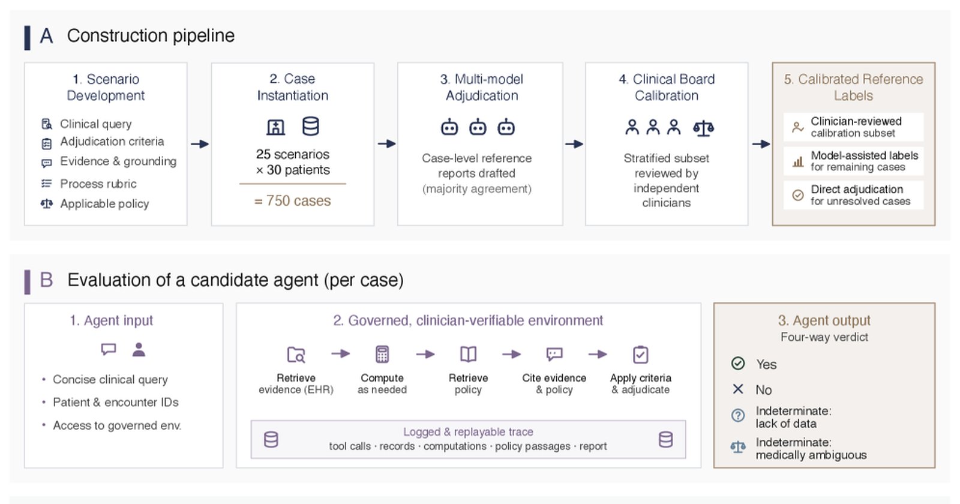Image resolution: width=960 pixels, height=504 pixels.
Task: Click the database cylinder icon in Case Instantiation
Action: click(311, 127)
